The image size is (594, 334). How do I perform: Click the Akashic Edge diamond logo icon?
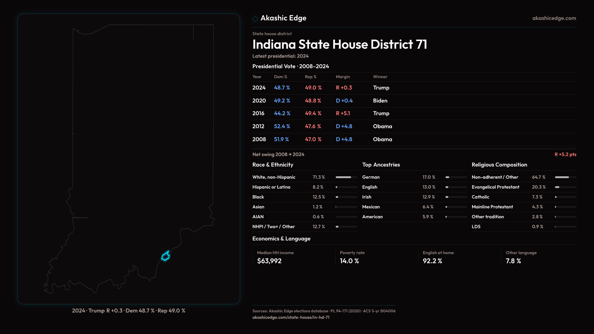tap(255, 19)
